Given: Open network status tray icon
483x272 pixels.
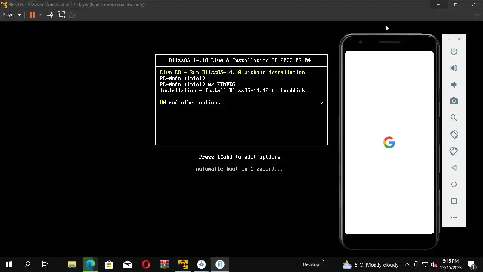Looking at the screenshot, I should click(x=425, y=265).
